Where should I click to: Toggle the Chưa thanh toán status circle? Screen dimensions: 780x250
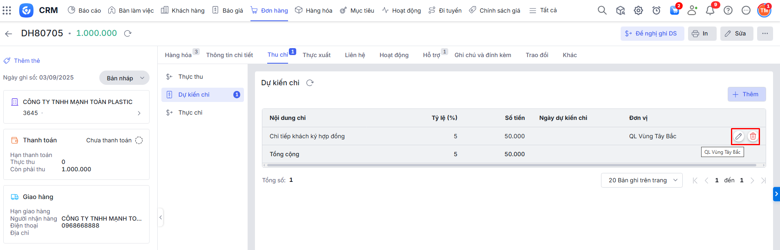pos(139,140)
